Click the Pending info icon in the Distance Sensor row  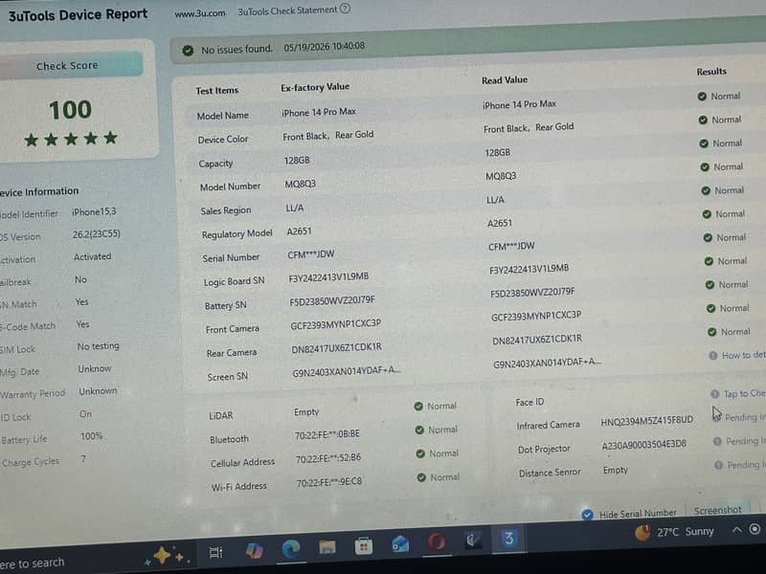click(x=718, y=465)
